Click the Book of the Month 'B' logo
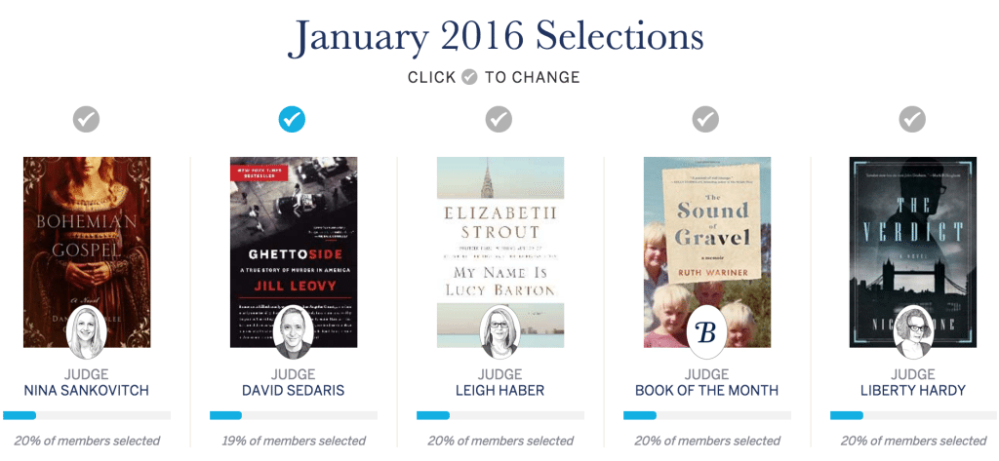The height and width of the screenshot is (461, 999). [706, 332]
